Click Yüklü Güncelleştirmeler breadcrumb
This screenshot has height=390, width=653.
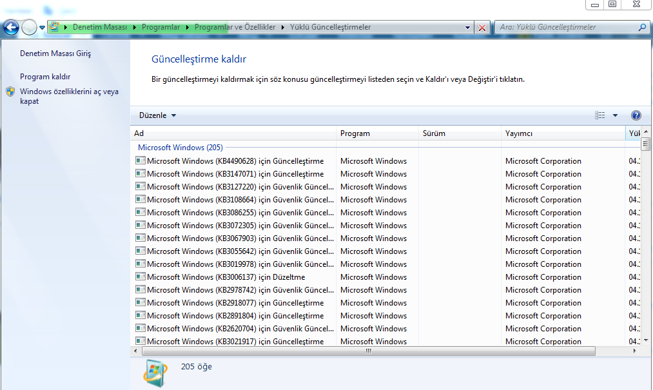(330, 27)
